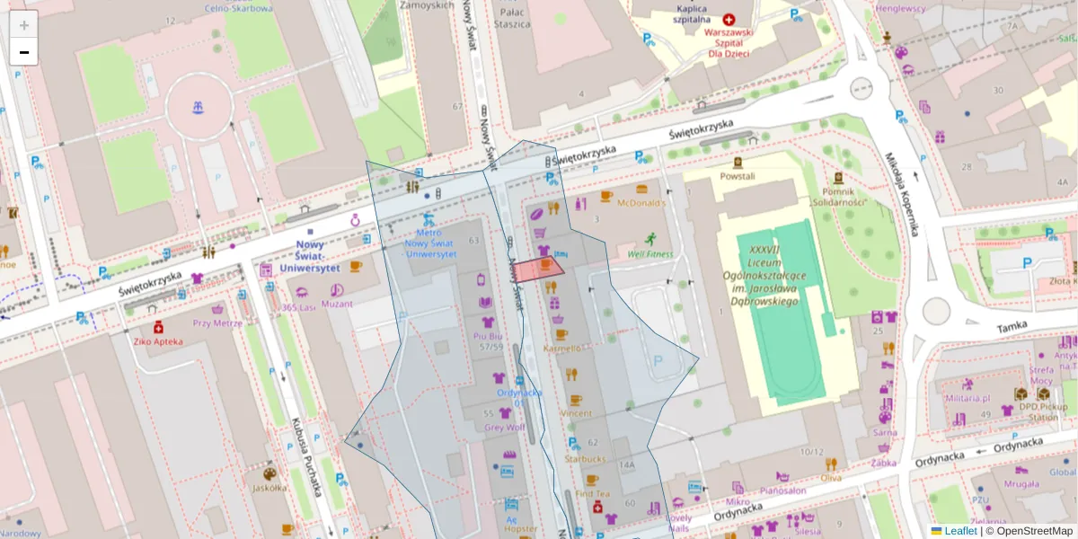1078x539 pixels.
Task: Click the Well Fitness running figure icon
Action: (650, 239)
